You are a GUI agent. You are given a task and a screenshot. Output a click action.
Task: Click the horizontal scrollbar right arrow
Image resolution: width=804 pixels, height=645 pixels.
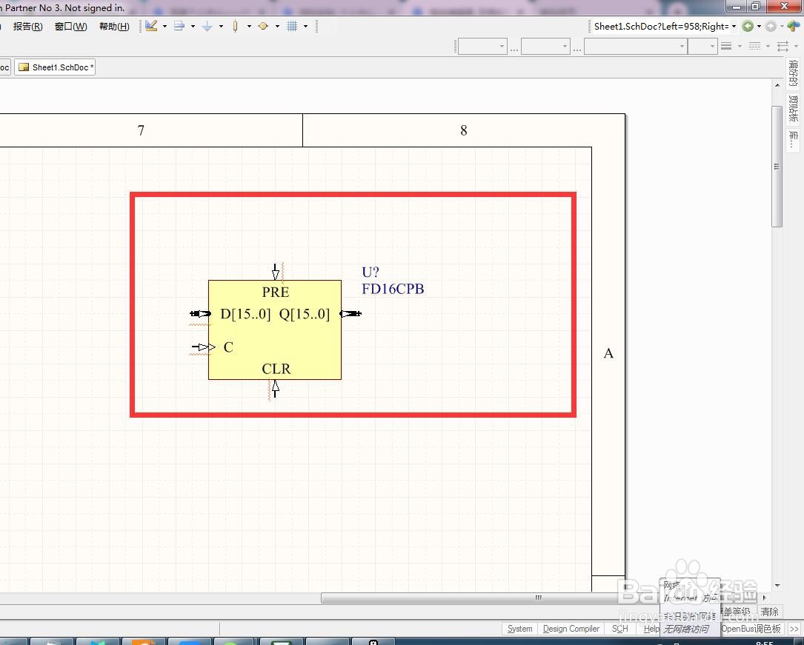pos(765,598)
